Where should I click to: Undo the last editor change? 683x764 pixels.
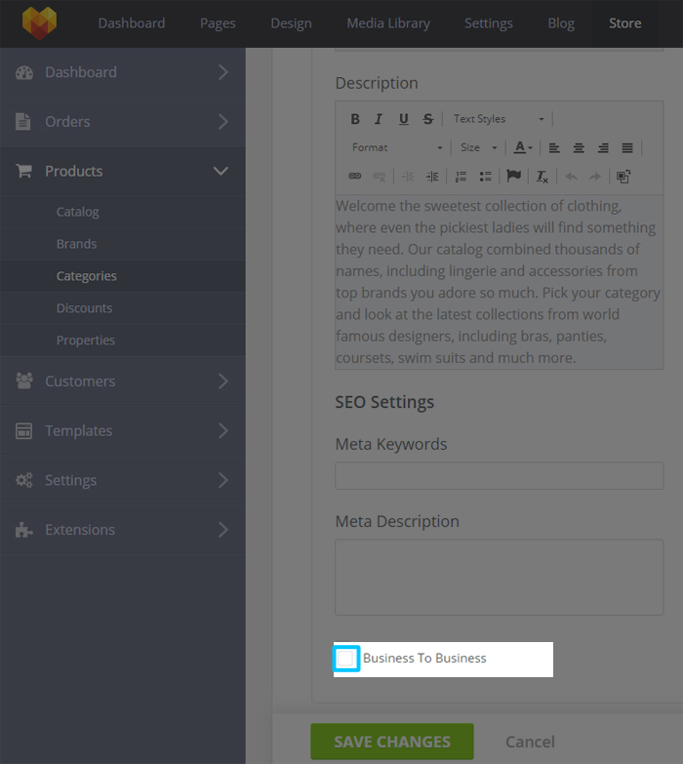571,177
